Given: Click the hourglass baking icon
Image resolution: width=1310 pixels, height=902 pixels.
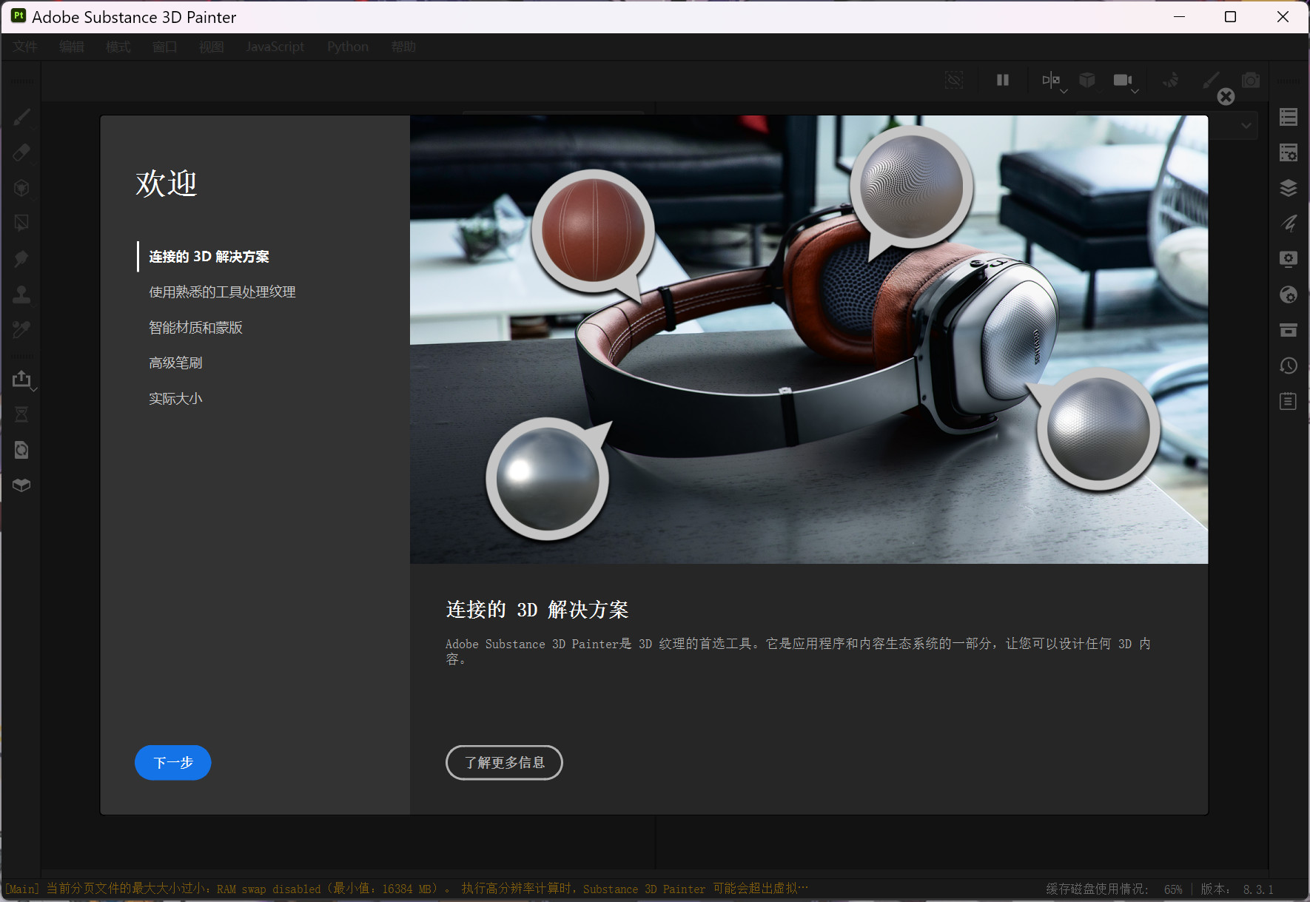Looking at the screenshot, I should 21,414.
